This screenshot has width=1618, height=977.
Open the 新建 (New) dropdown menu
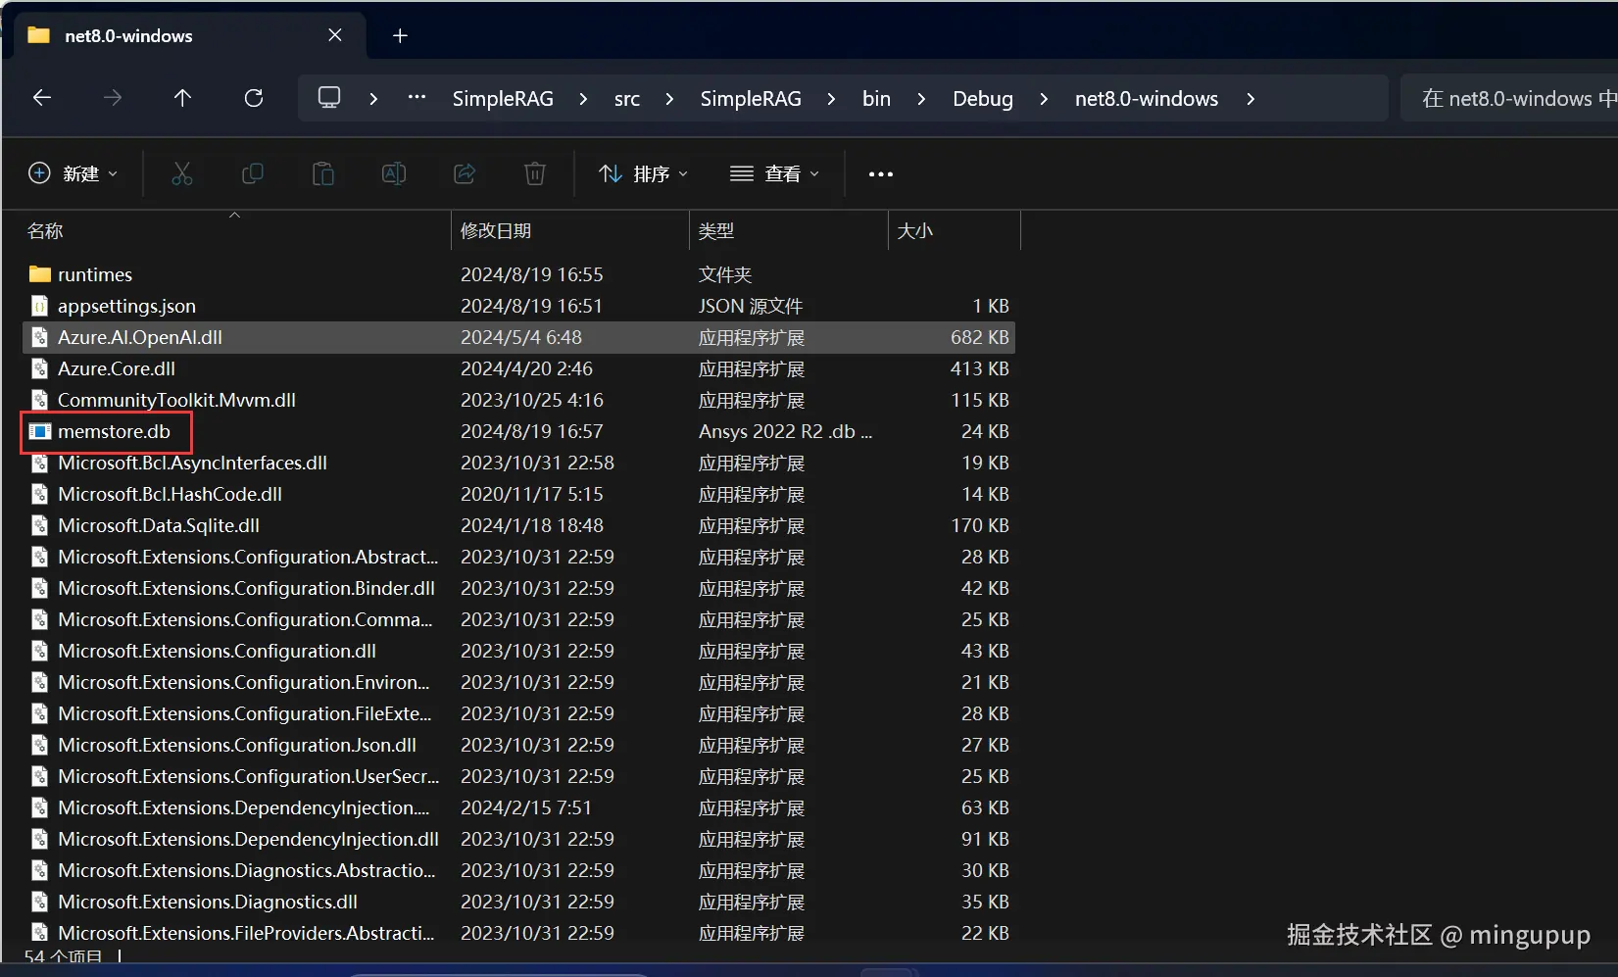coord(73,173)
